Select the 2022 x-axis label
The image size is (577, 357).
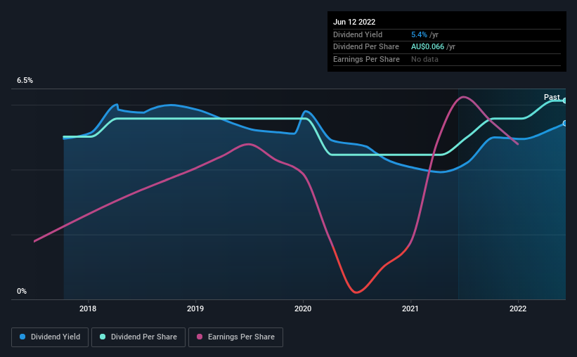coord(518,309)
